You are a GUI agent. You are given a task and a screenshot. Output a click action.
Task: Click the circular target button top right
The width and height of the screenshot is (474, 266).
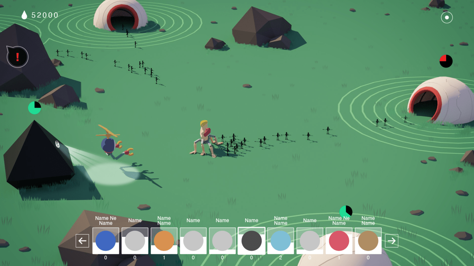click(x=447, y=17)
